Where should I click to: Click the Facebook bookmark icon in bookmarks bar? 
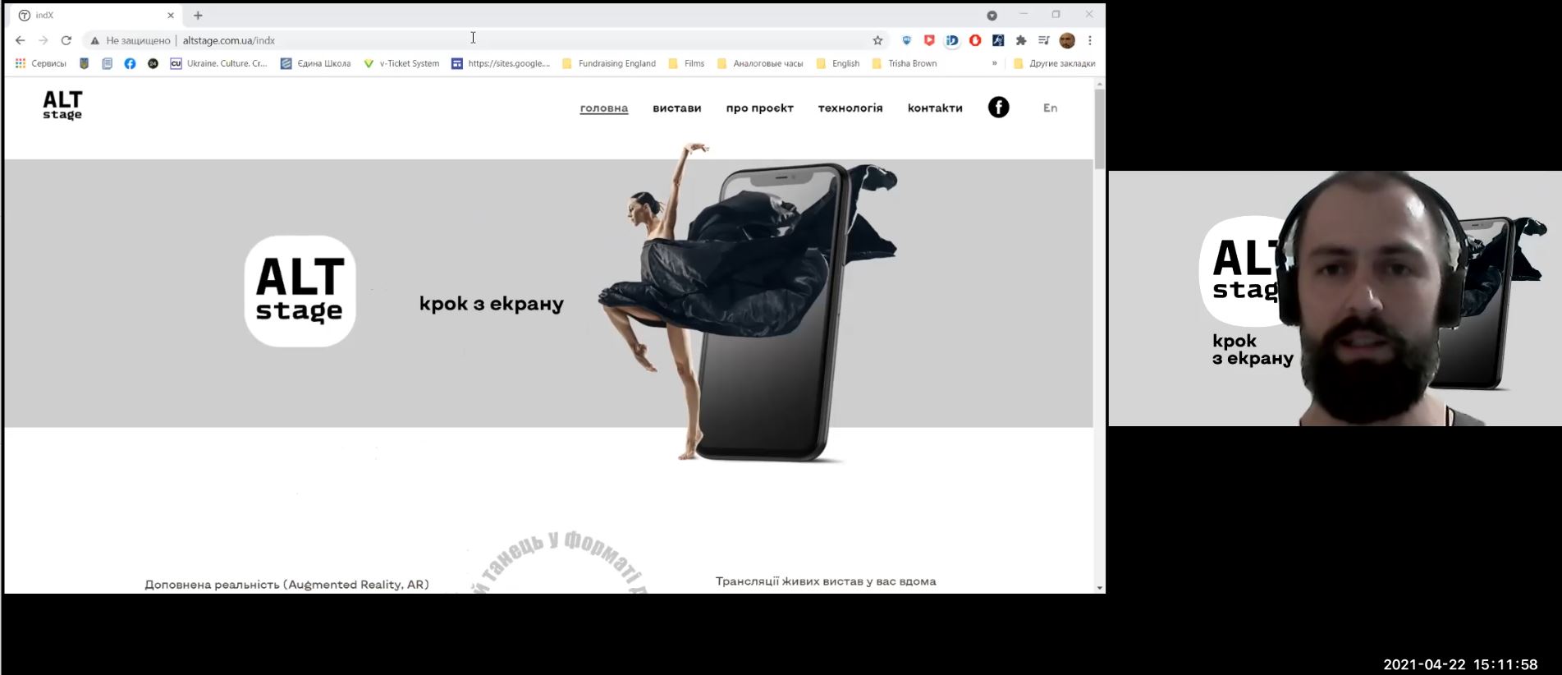pyautogui.click(x=130, y=63)
